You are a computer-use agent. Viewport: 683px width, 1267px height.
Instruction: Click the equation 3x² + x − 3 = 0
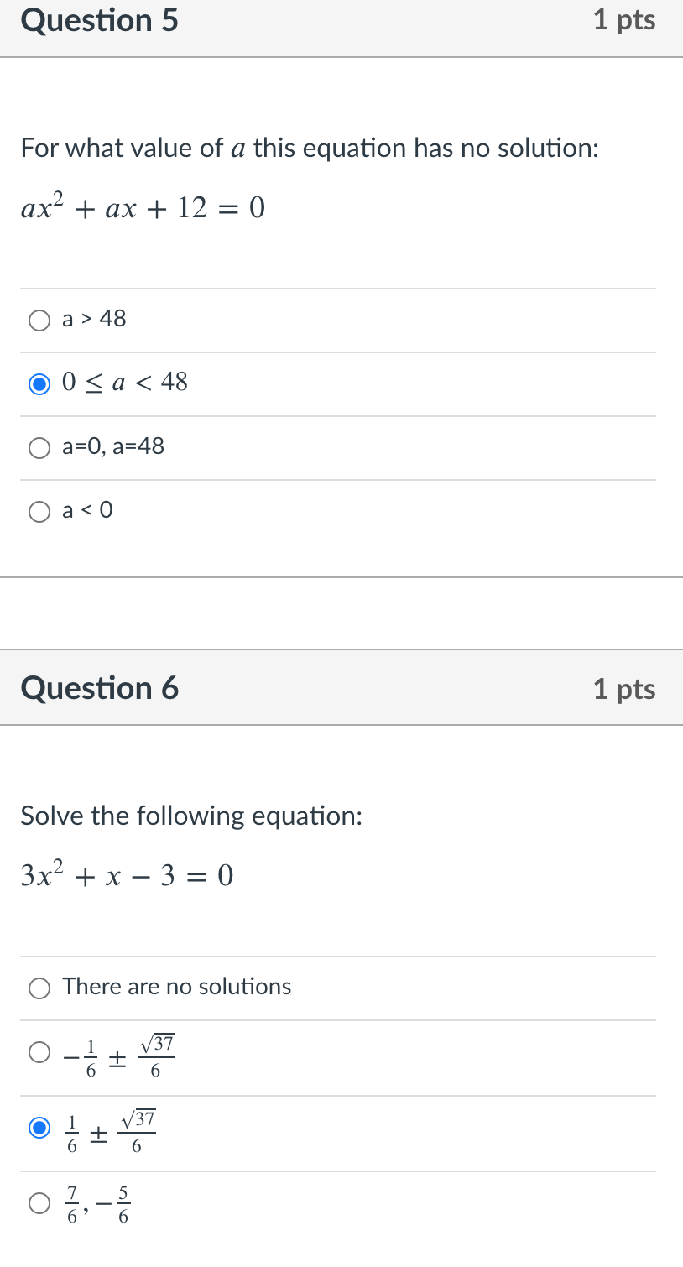[126, 875]
